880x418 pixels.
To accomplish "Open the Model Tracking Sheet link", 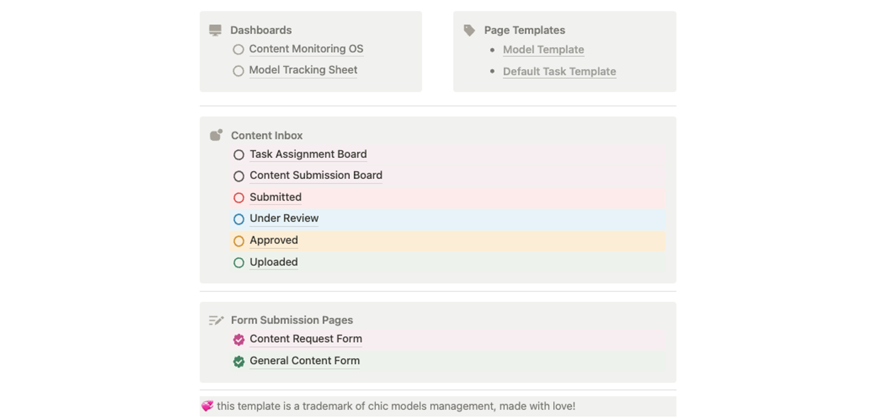I will [x=303, y=70].
